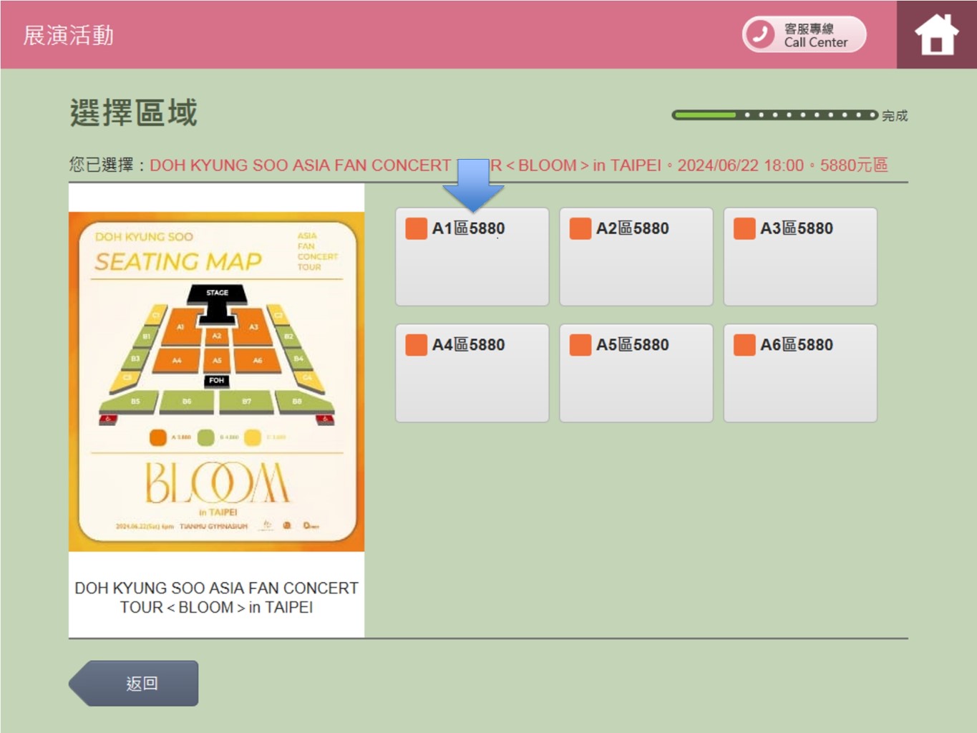Select the A6區5880 seating zone
The width and height of the screenshot is (977, 733).
tap(800, 373)
